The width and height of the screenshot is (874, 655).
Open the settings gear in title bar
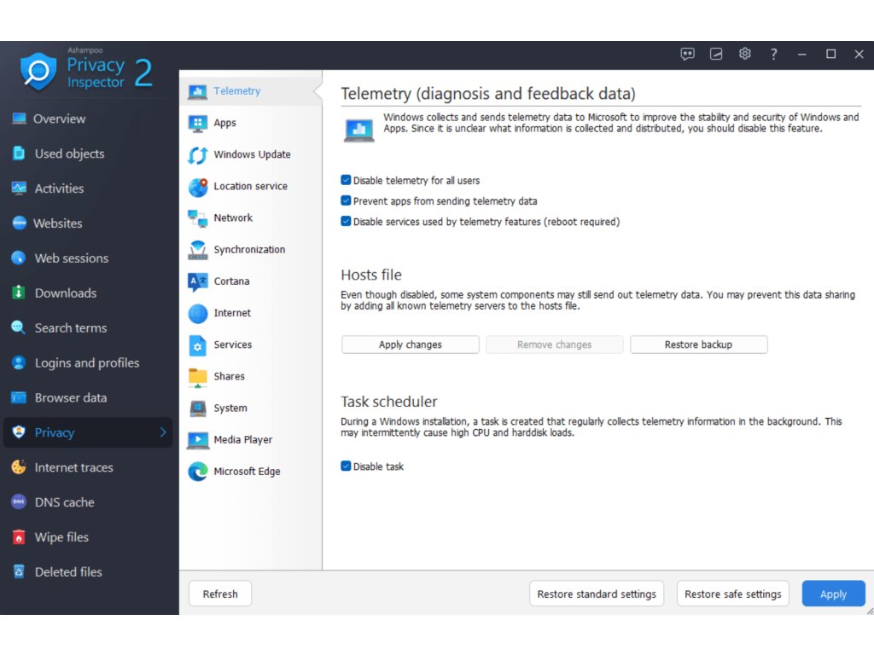pos(744,54)
